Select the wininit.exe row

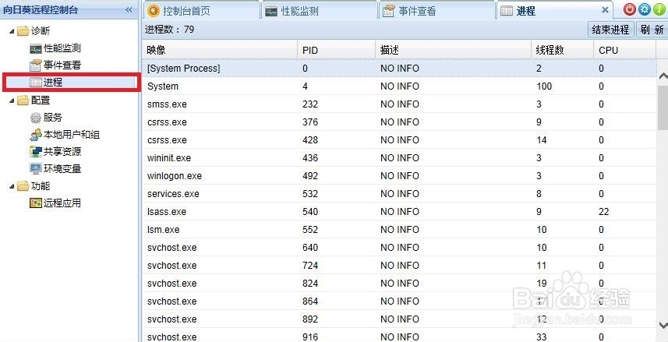click(399, 158)
